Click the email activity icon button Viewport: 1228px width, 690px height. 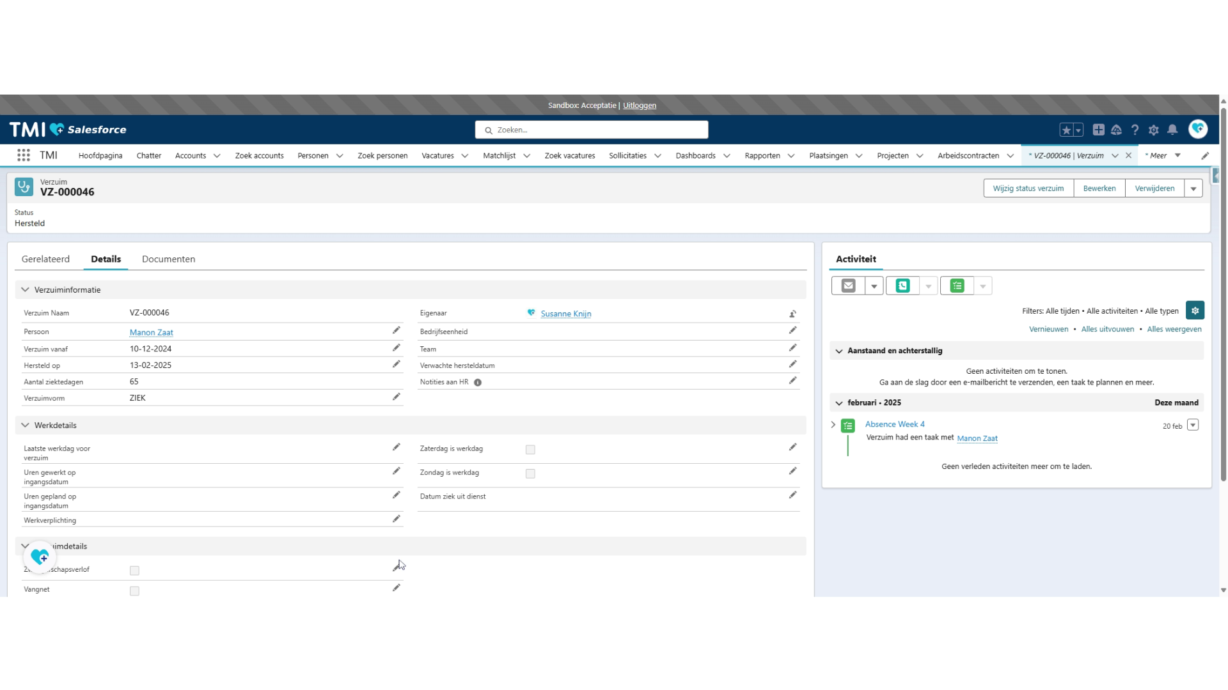[x=848, y=286]
